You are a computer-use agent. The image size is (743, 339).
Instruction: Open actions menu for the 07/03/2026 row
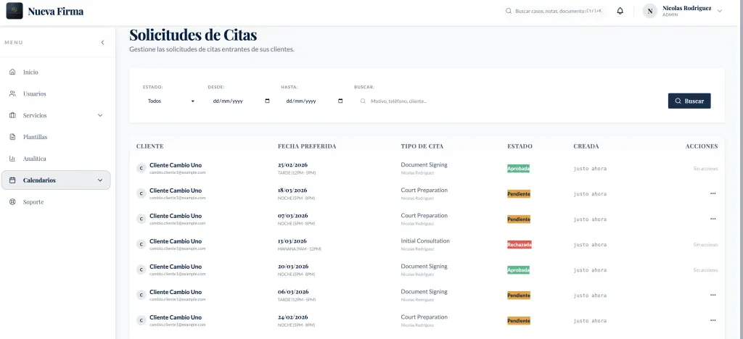point(713,219)
